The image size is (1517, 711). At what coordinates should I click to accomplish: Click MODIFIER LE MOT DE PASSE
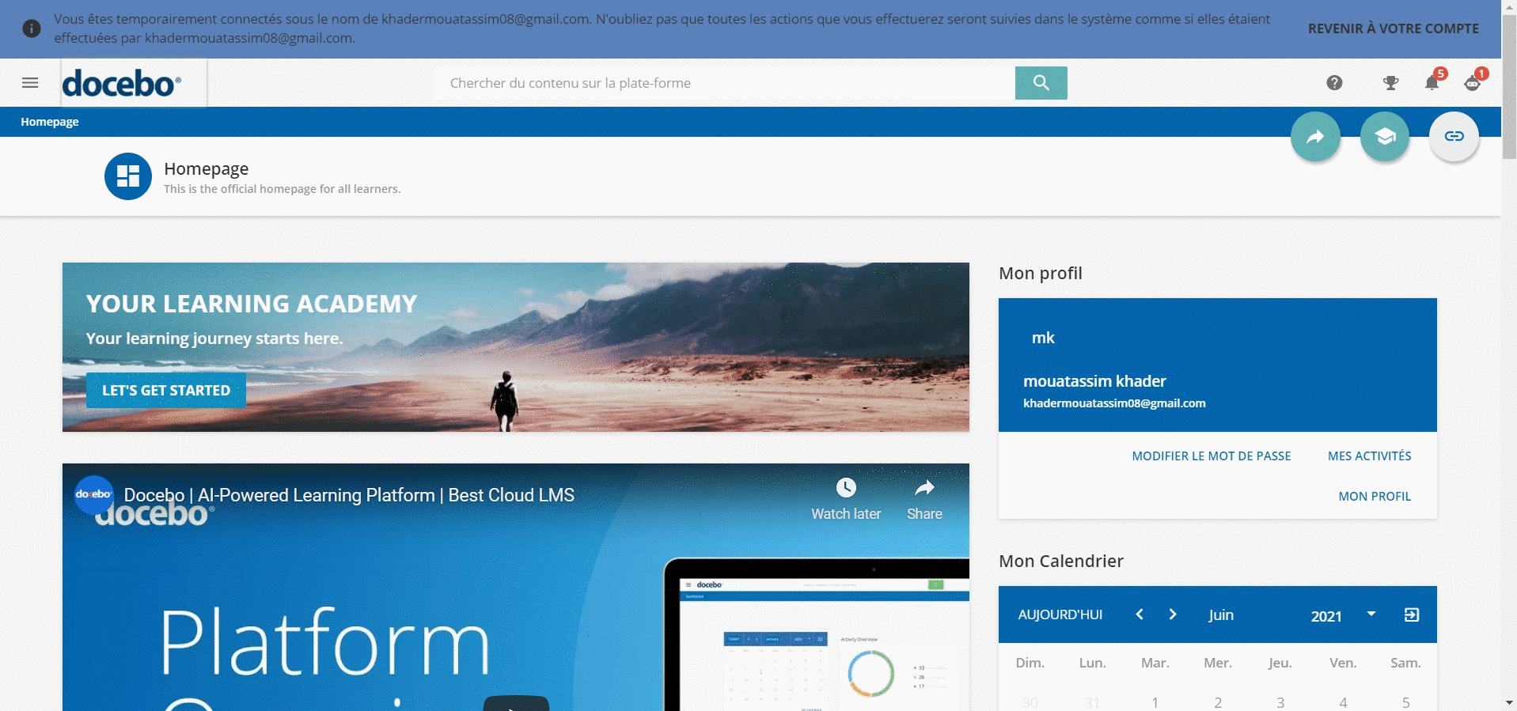[1211, 456]
